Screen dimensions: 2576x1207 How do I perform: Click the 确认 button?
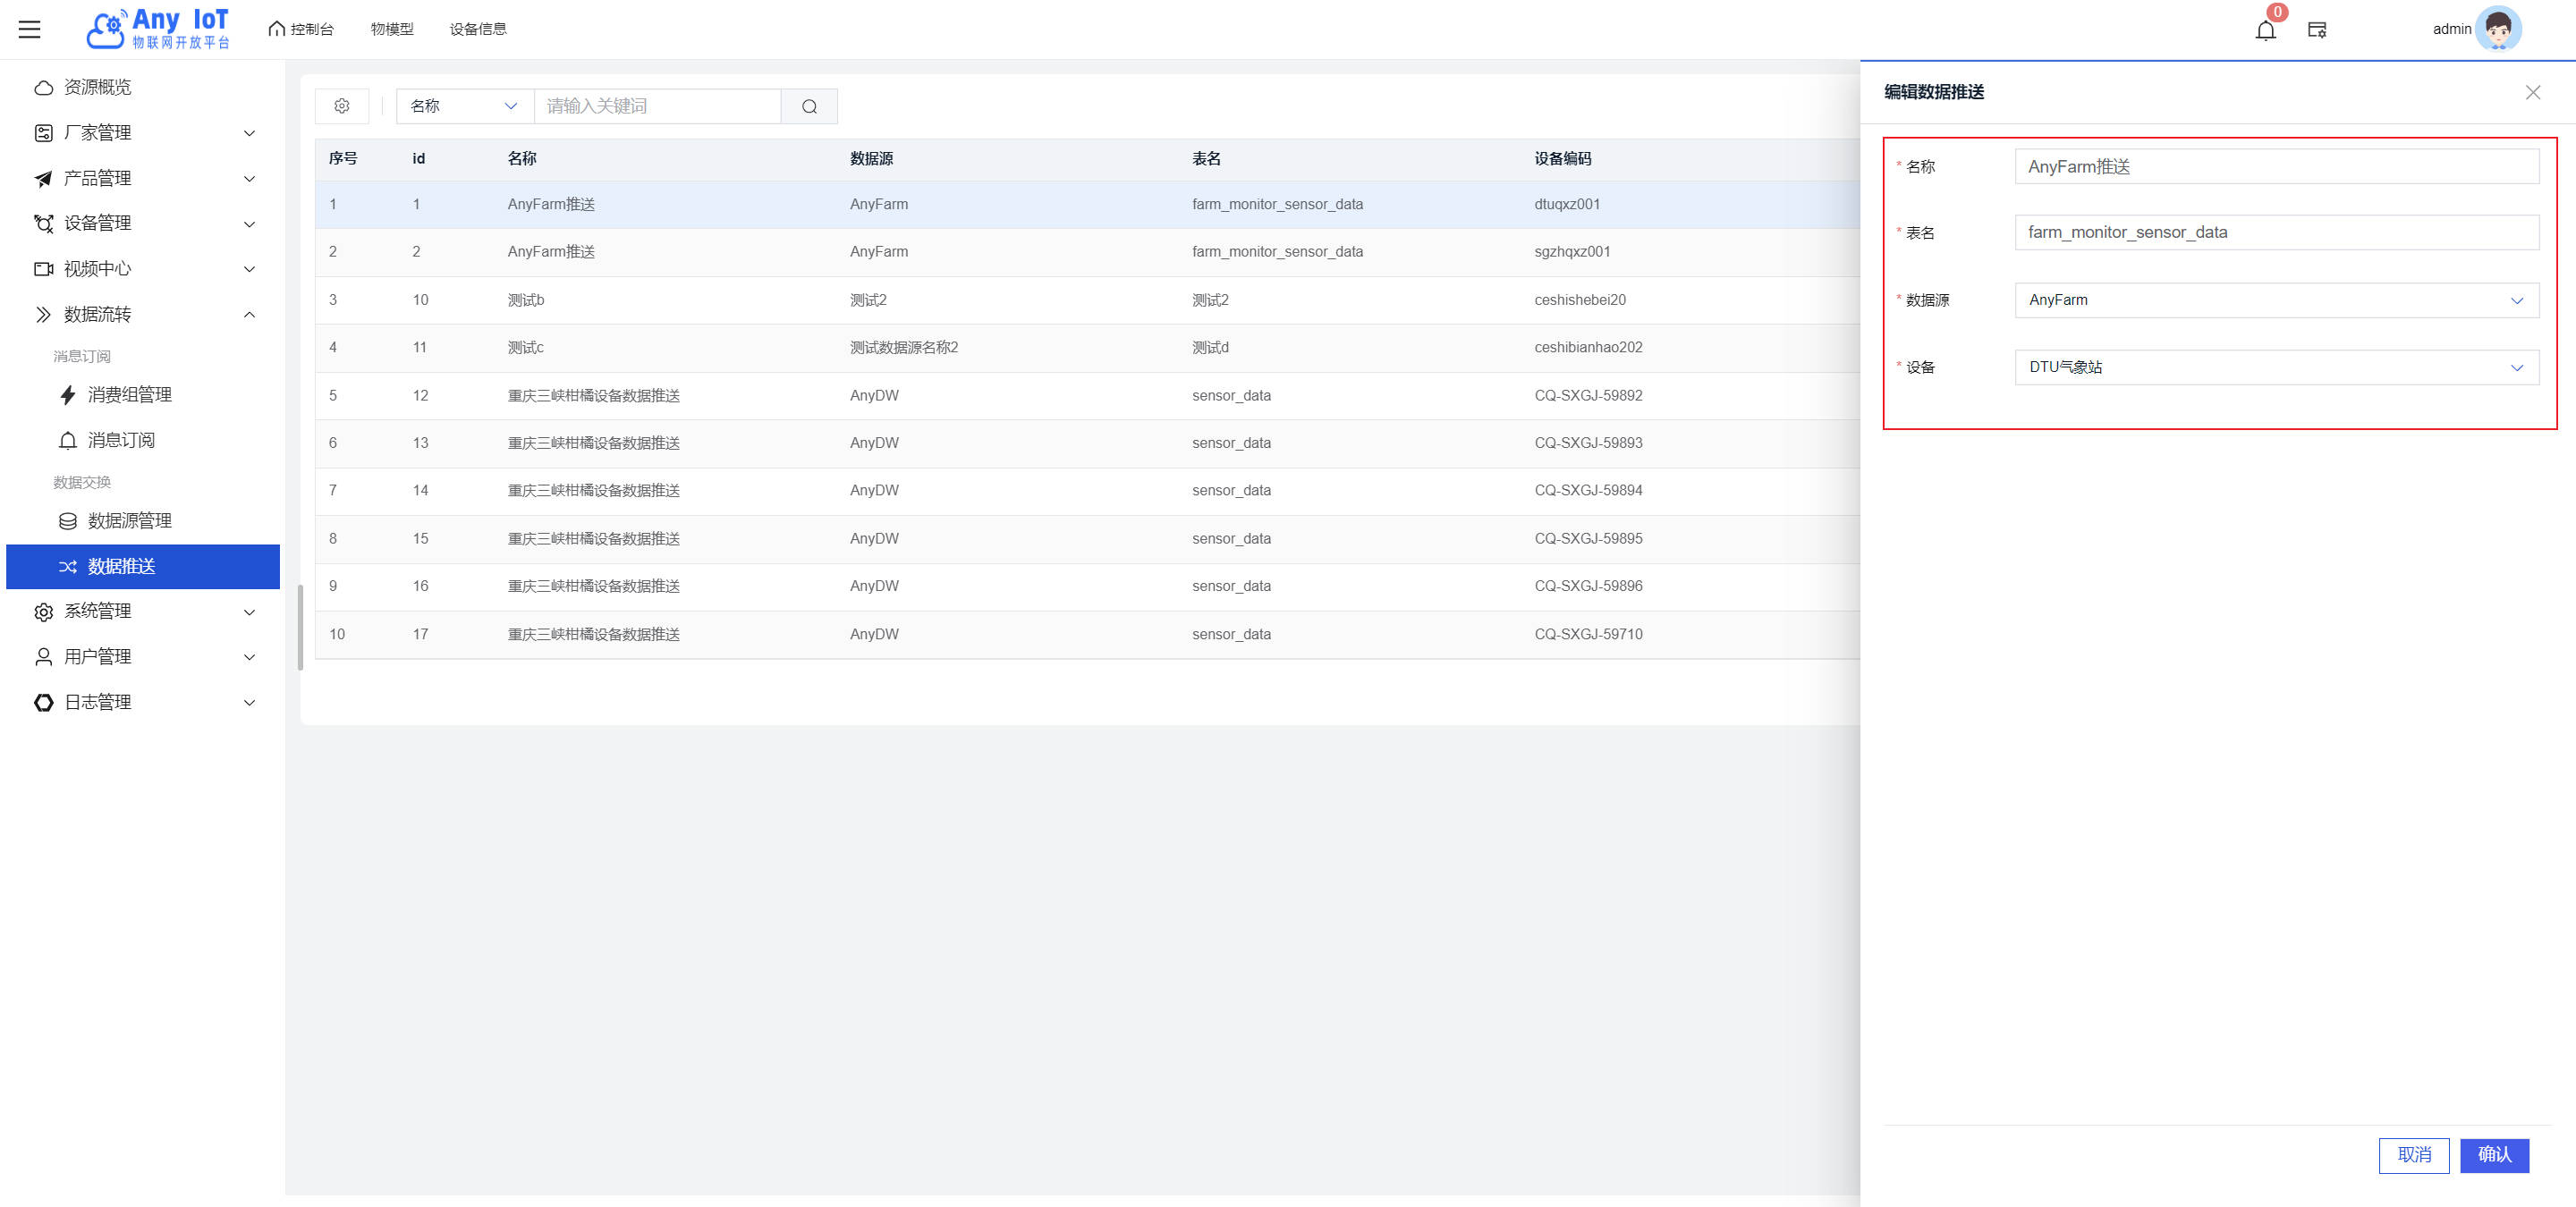[2494, 1155]
